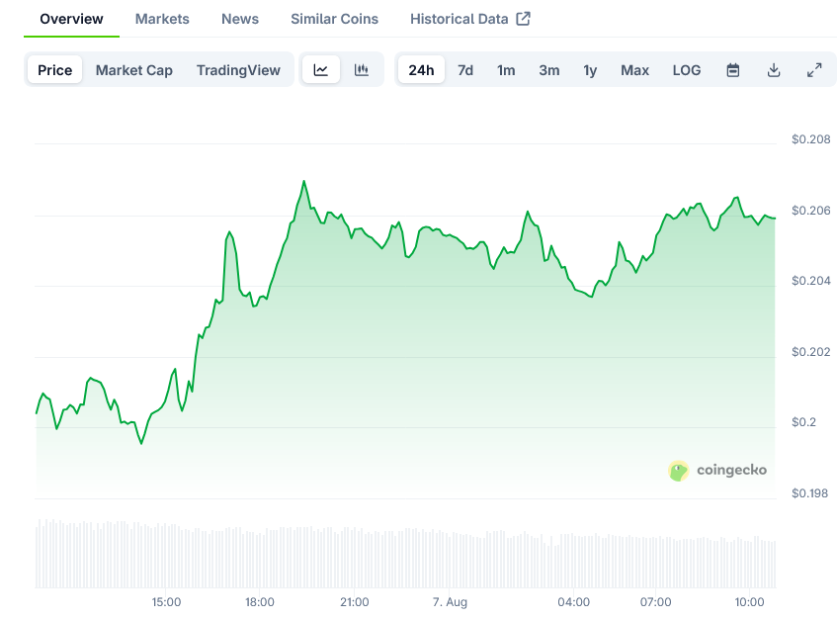837x620 pixels.
Task: Open the Similar Coins tab
Action: 334,19
